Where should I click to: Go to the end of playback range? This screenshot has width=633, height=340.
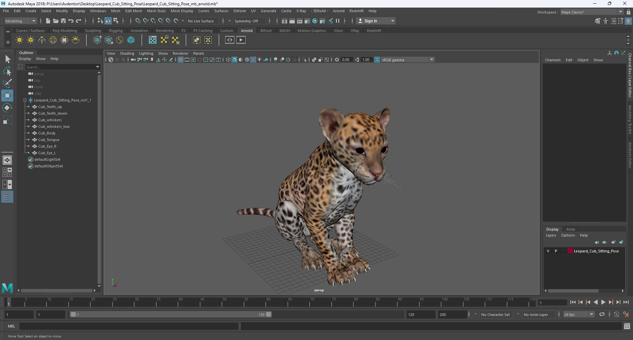click(626, 302)
